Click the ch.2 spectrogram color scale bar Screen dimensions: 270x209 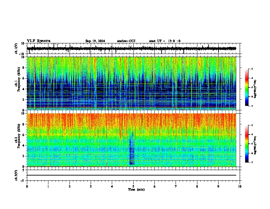[x=247, y=144]
